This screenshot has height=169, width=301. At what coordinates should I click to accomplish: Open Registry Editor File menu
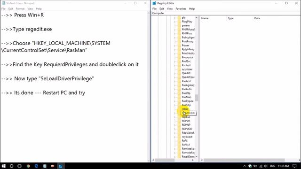click(155, 9)
